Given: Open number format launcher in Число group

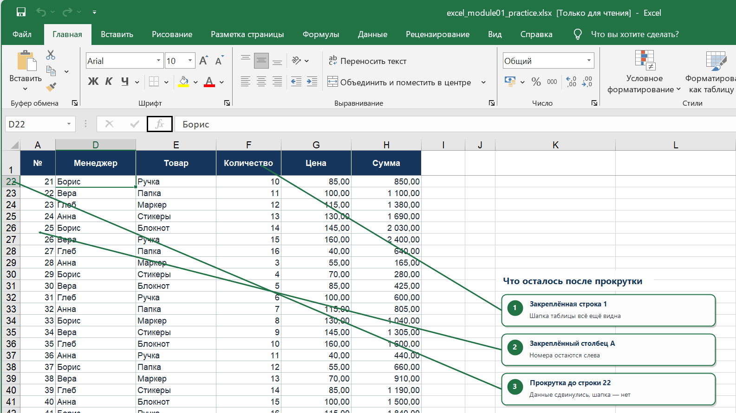Looking at the screenshot, I should click(594, 103).
